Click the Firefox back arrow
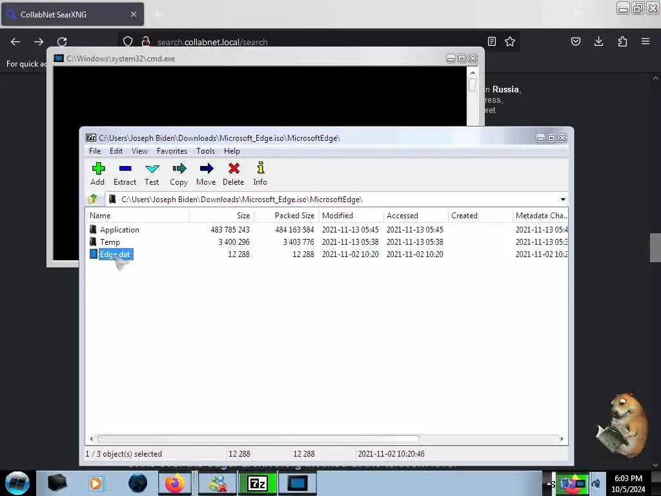661x496 pixels. point(15,42)
